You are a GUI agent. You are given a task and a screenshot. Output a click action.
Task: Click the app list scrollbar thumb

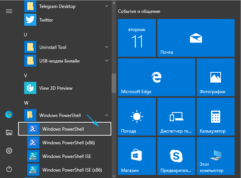(x=114, y=83)
